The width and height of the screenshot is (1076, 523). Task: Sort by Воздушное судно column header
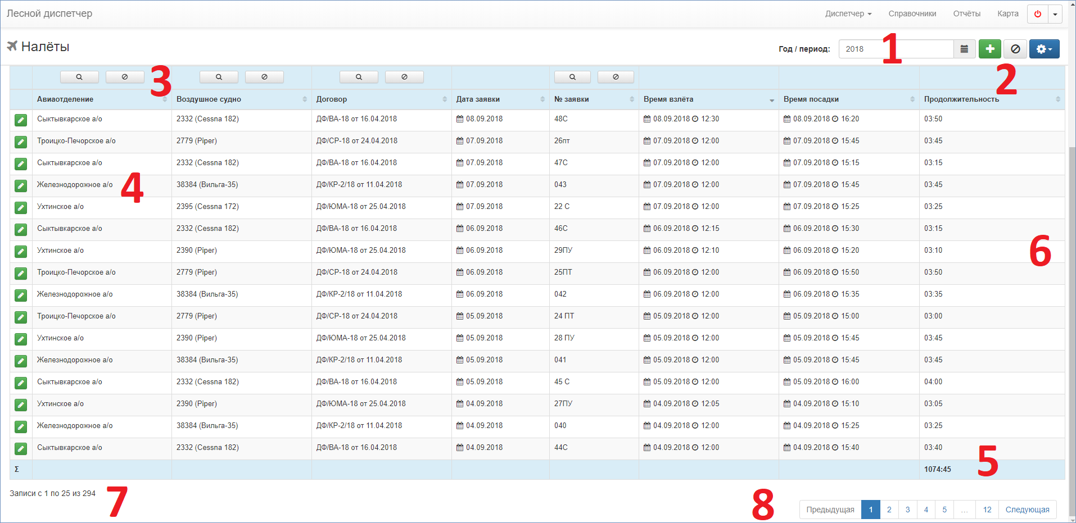[x=242, y=99]
